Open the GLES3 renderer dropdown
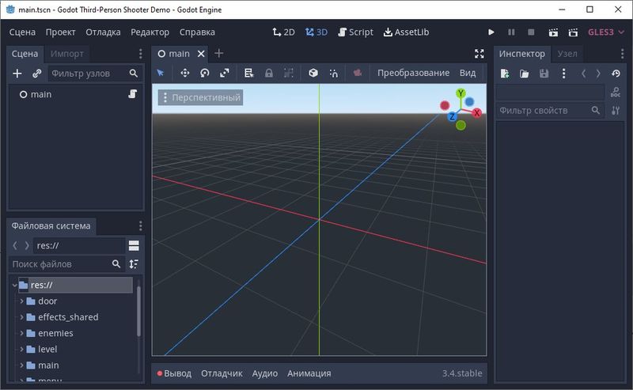 (605, 32)
